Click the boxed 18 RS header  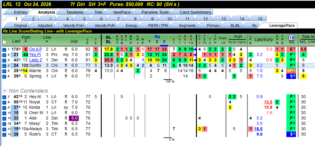[x=291, y=37]
